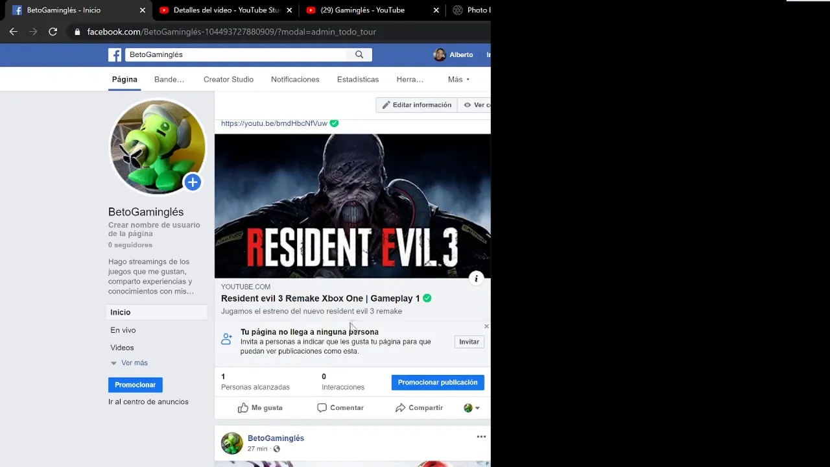Viewport: 830px width, 467px height.
Task: Switch to the Photo browser tab
Action: [469, 10]
